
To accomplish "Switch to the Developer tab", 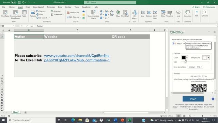I will 86,7.
